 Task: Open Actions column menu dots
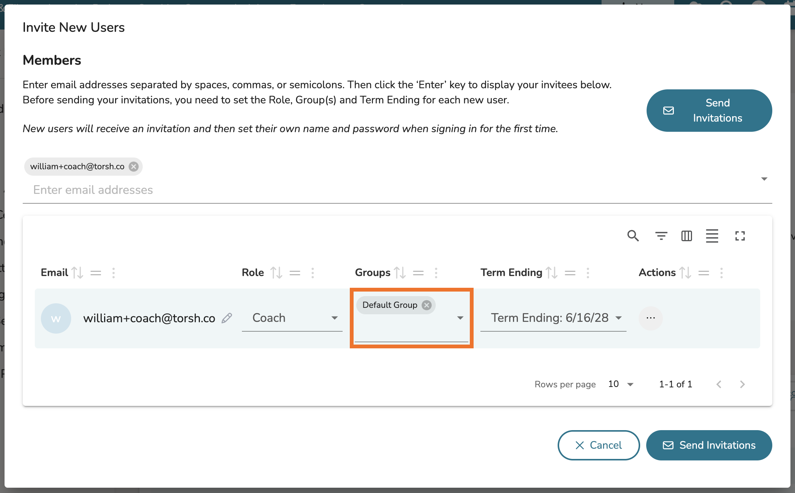722,273
